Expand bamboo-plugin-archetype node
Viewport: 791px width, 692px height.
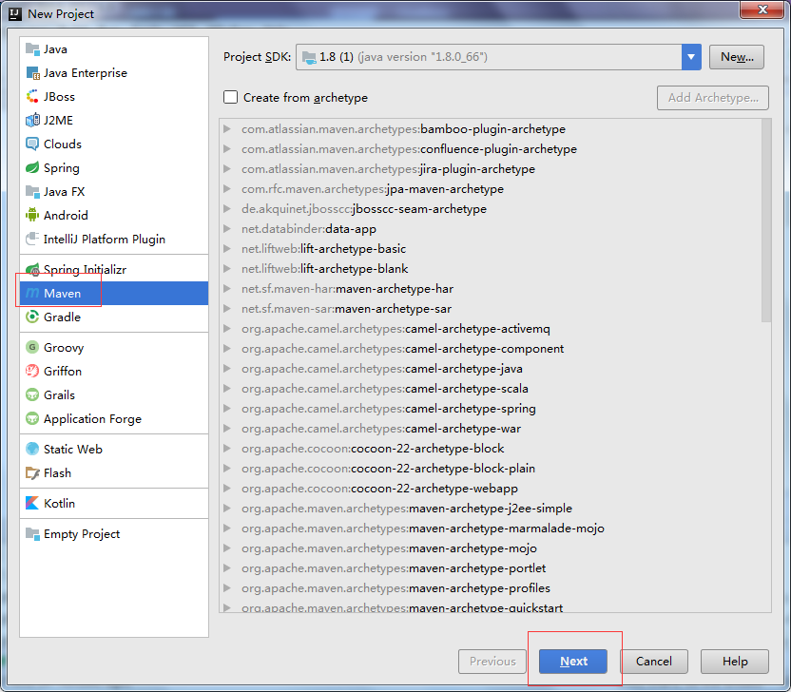pyautogui.click(x=227, y=129)
